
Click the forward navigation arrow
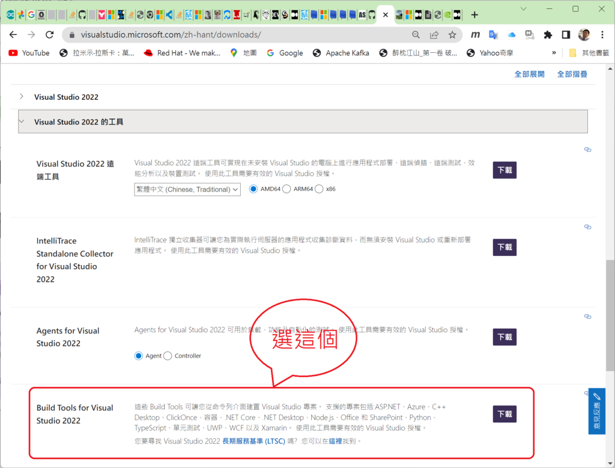(31, 34)
